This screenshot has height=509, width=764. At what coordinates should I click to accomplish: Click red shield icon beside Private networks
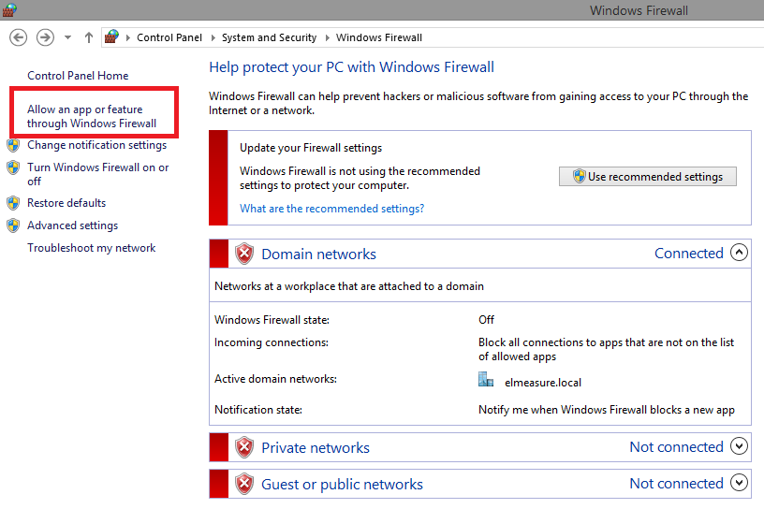(244, 447)
